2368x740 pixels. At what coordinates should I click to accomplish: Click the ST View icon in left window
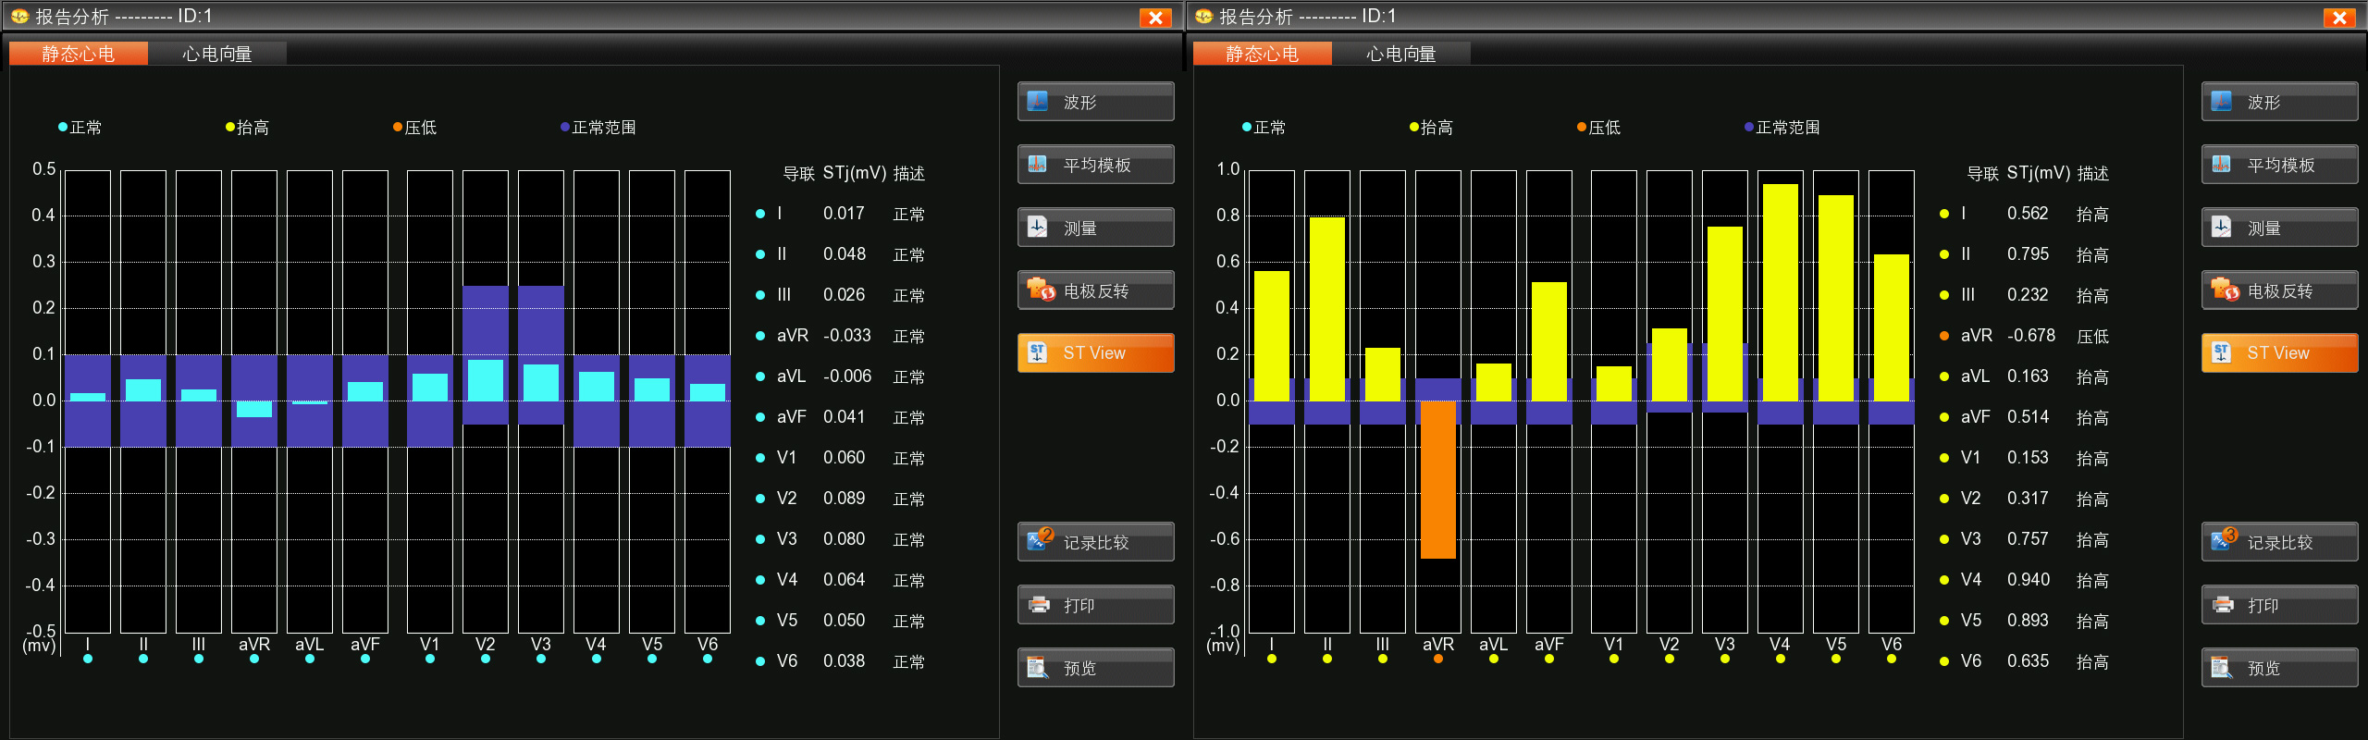(x=1038, y=352)
